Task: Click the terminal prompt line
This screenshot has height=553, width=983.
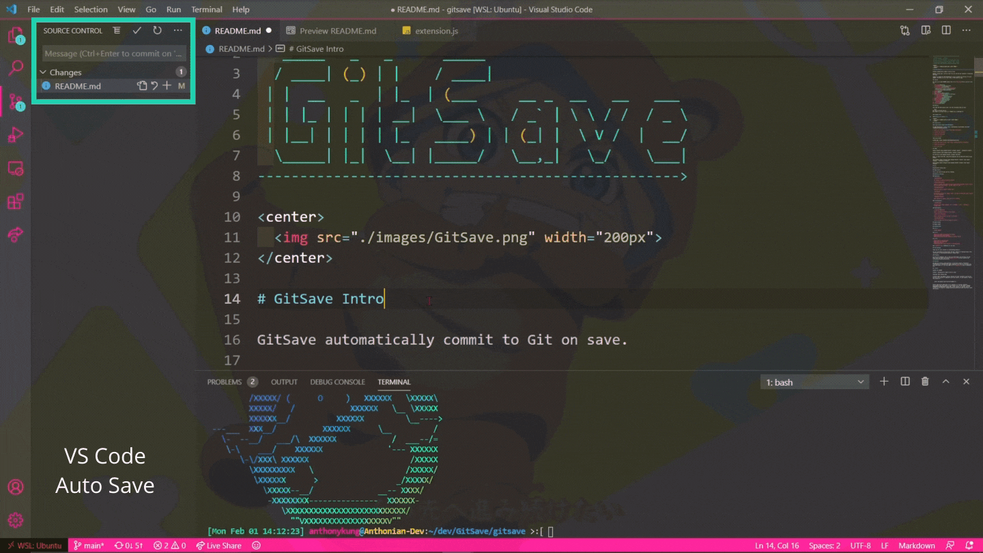Action: point(380,531)
